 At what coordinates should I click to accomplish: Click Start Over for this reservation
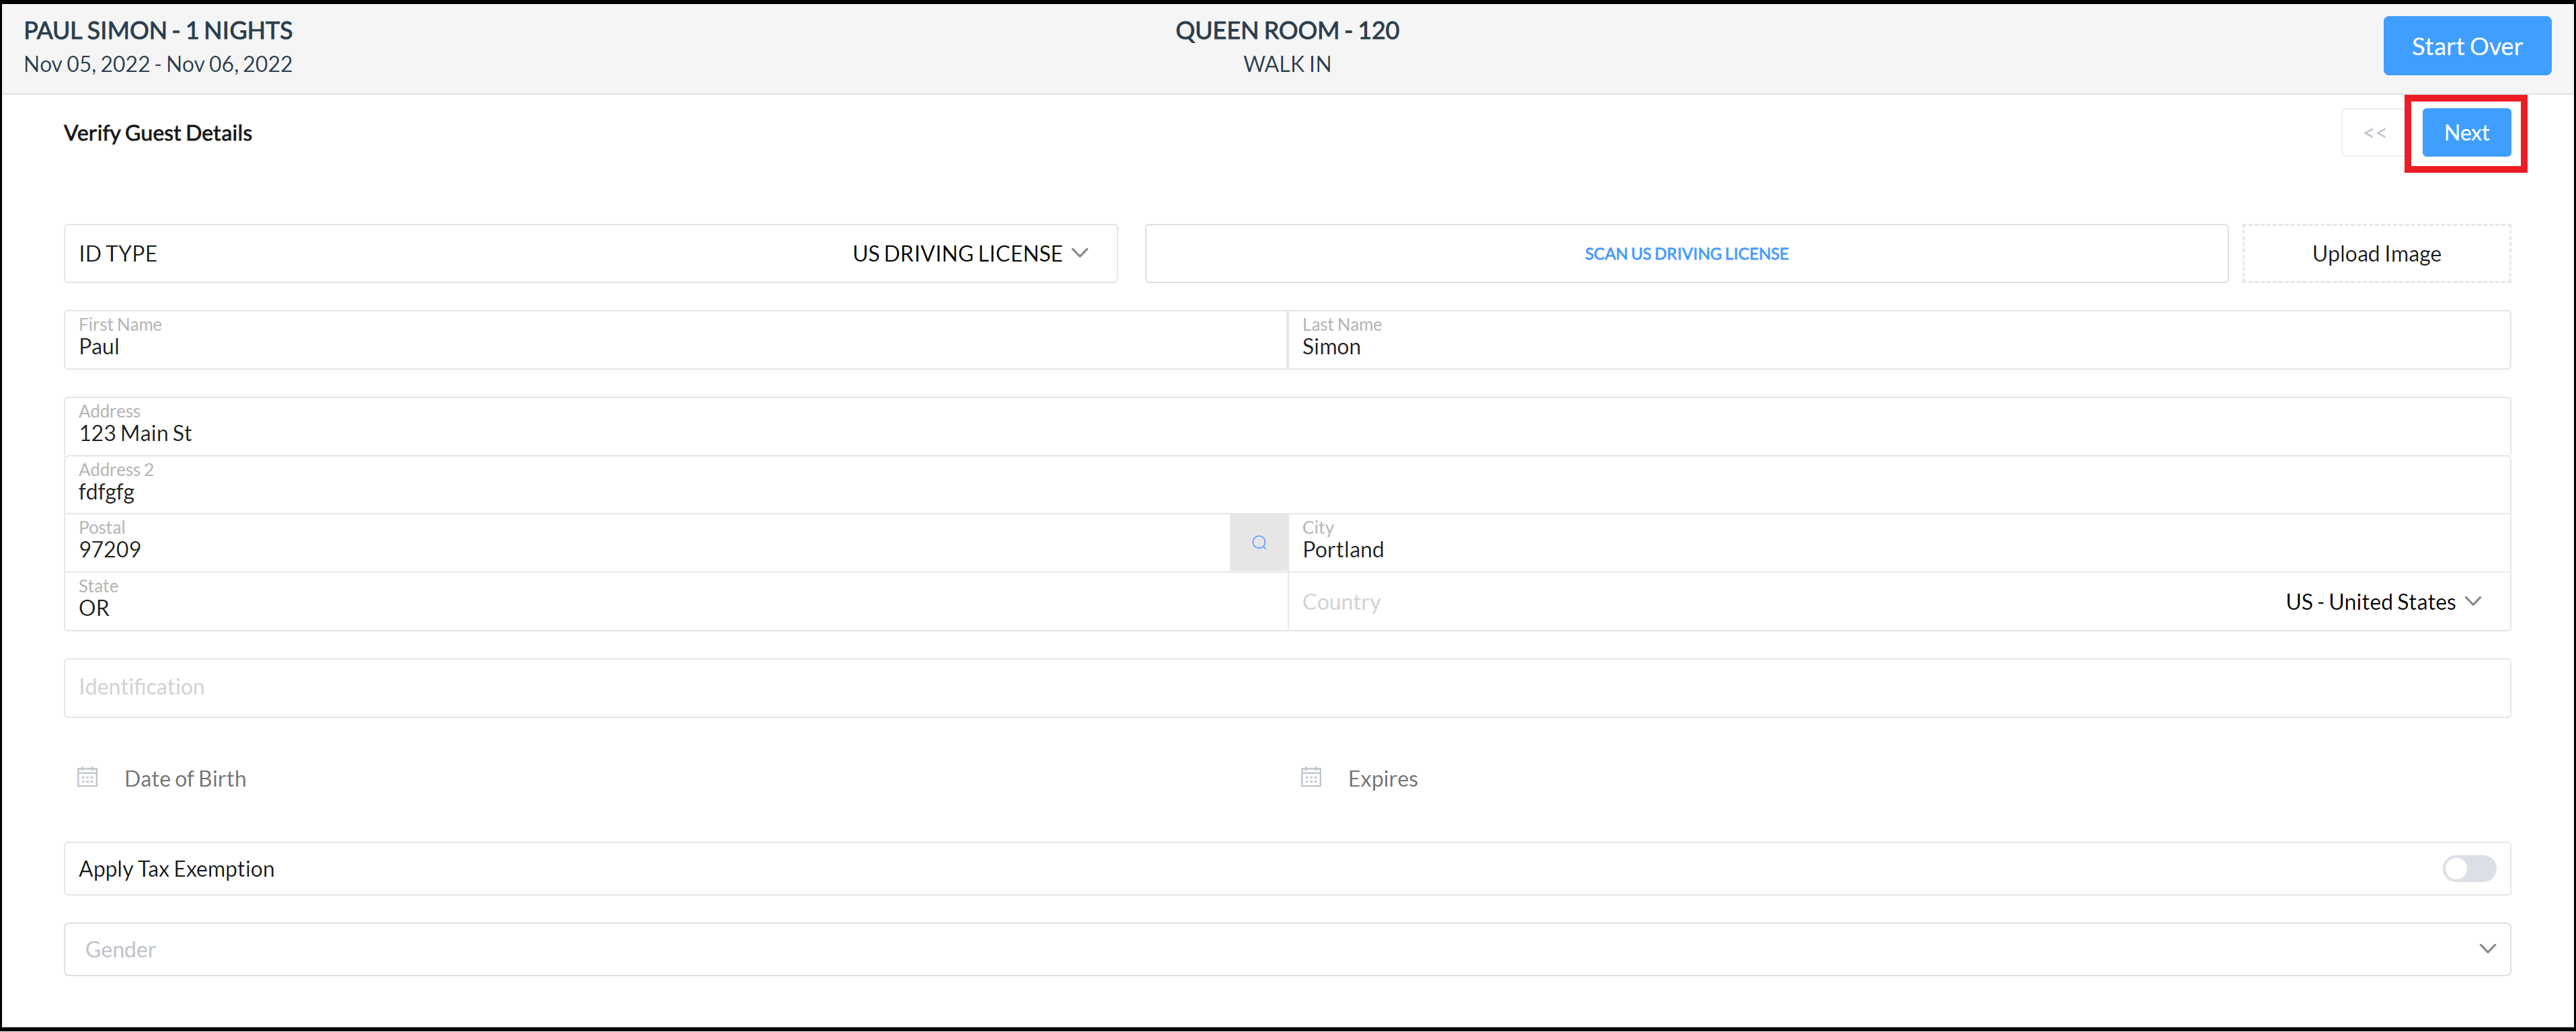click(x=2466, y=45)
